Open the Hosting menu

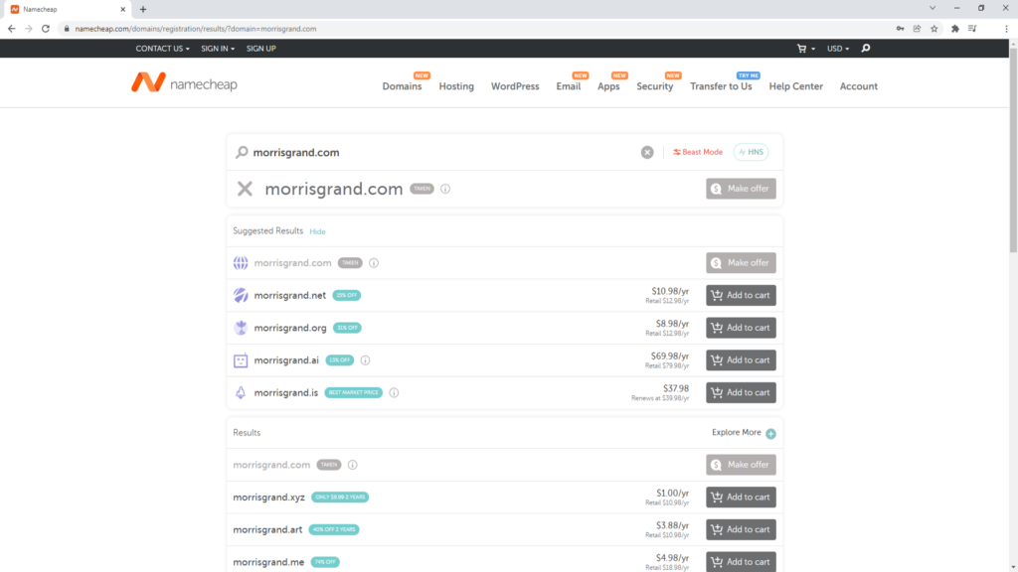pos(456,86)
